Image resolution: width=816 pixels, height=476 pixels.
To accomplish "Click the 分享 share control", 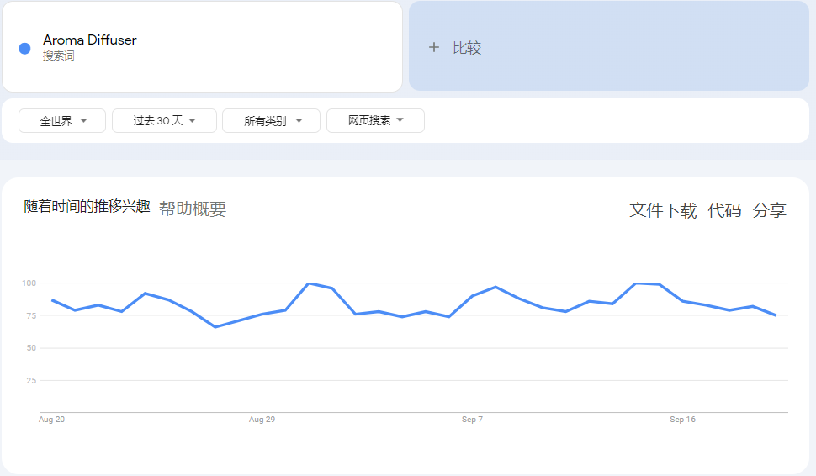I will [x=769, y=210].
